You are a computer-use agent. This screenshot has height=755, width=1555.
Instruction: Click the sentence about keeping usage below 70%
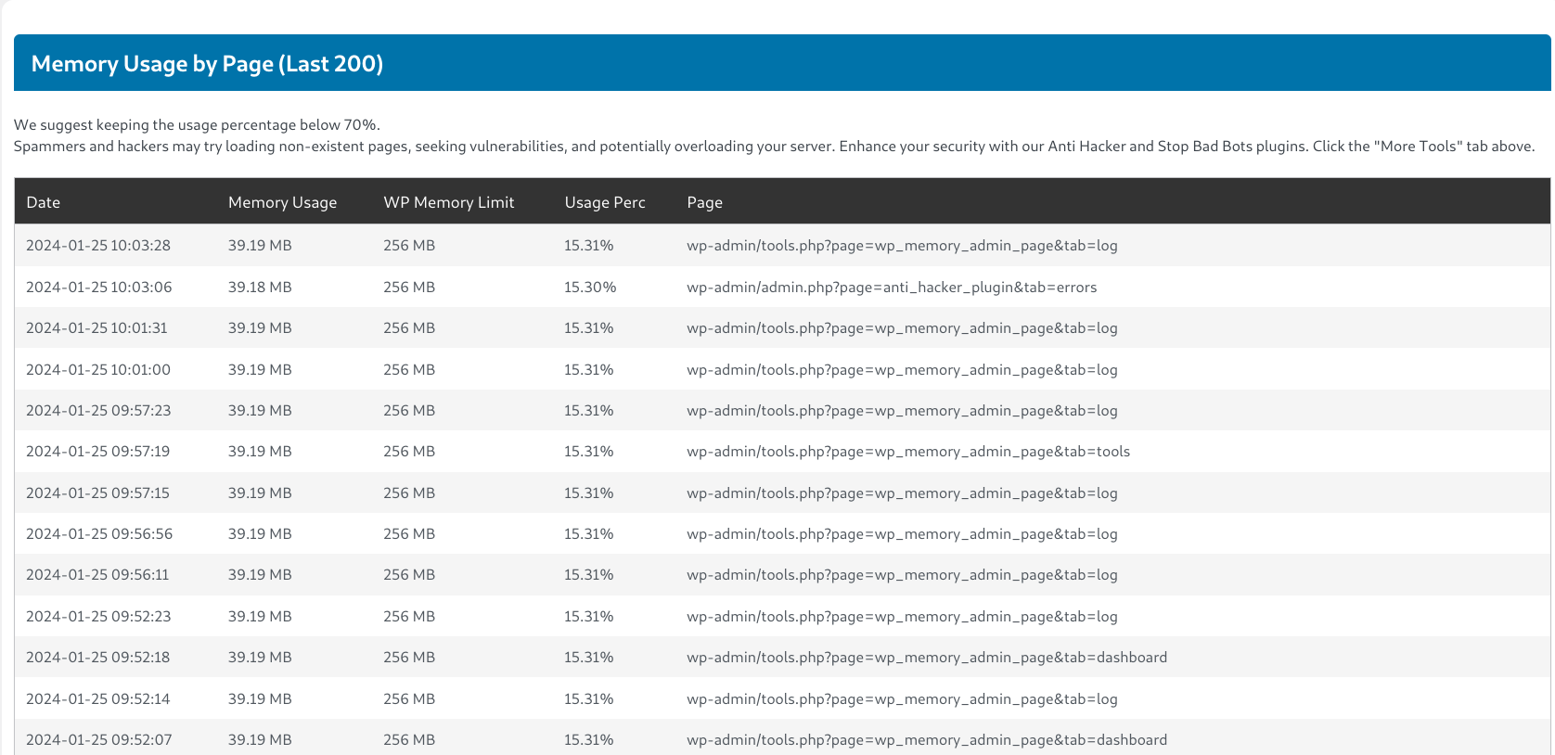point(197,125)
